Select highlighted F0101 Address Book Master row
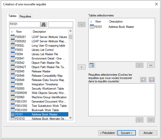Image resolution: width=161 pixels, height=139 pixels. click(x=39, y=114)
